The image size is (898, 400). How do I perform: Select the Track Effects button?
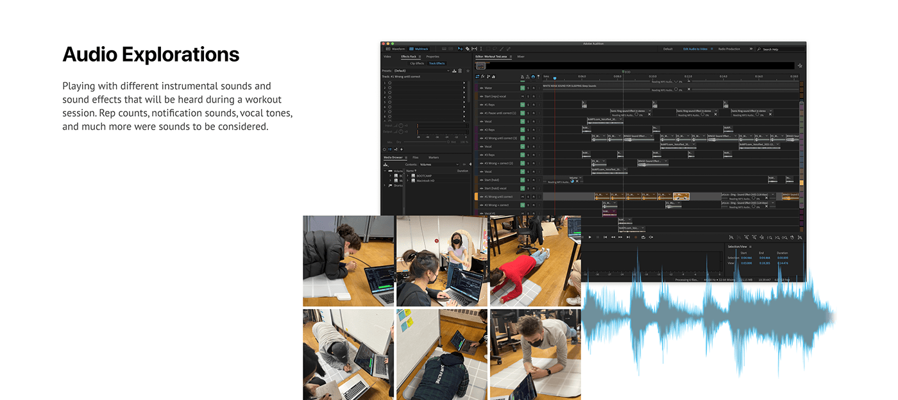coord(437,63)
